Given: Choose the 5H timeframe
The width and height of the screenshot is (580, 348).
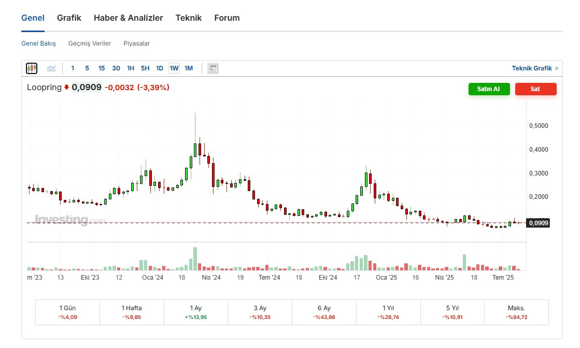Looking at the screenshot, I should [145, 68].
